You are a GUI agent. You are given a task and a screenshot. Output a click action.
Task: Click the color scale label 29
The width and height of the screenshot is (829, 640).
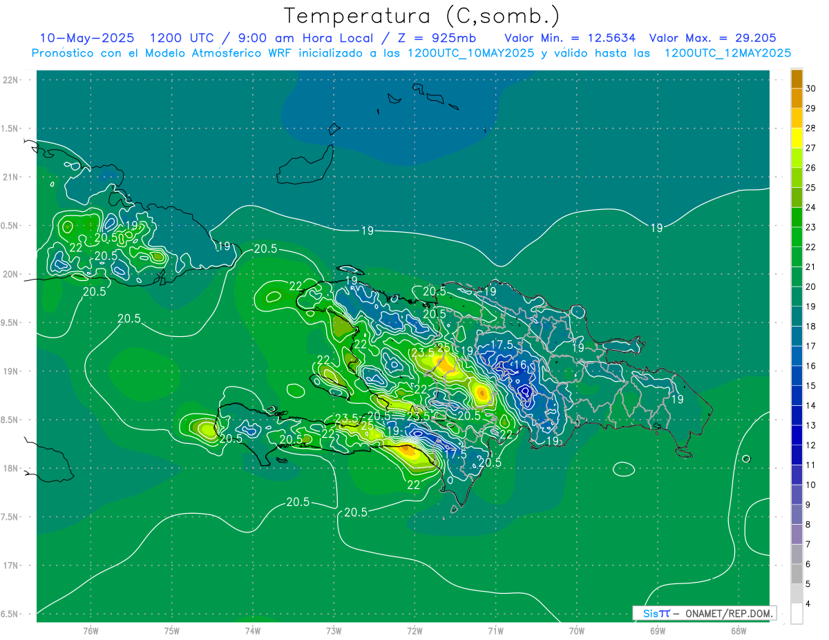coord(811,108)
